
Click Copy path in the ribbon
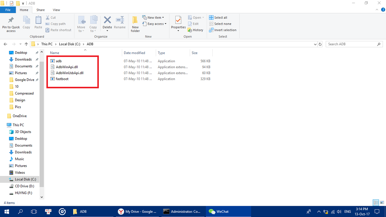click(x=55, y=24)
